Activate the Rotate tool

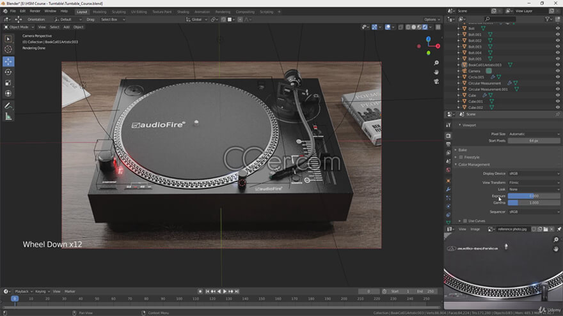click(x=8, y=72)
